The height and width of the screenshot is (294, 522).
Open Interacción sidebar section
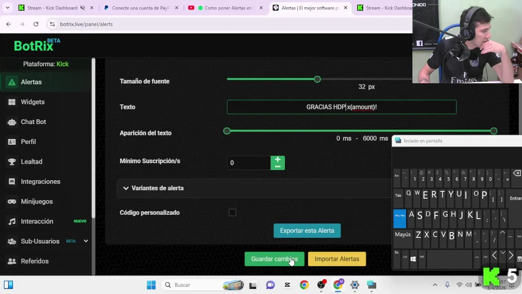46,221
